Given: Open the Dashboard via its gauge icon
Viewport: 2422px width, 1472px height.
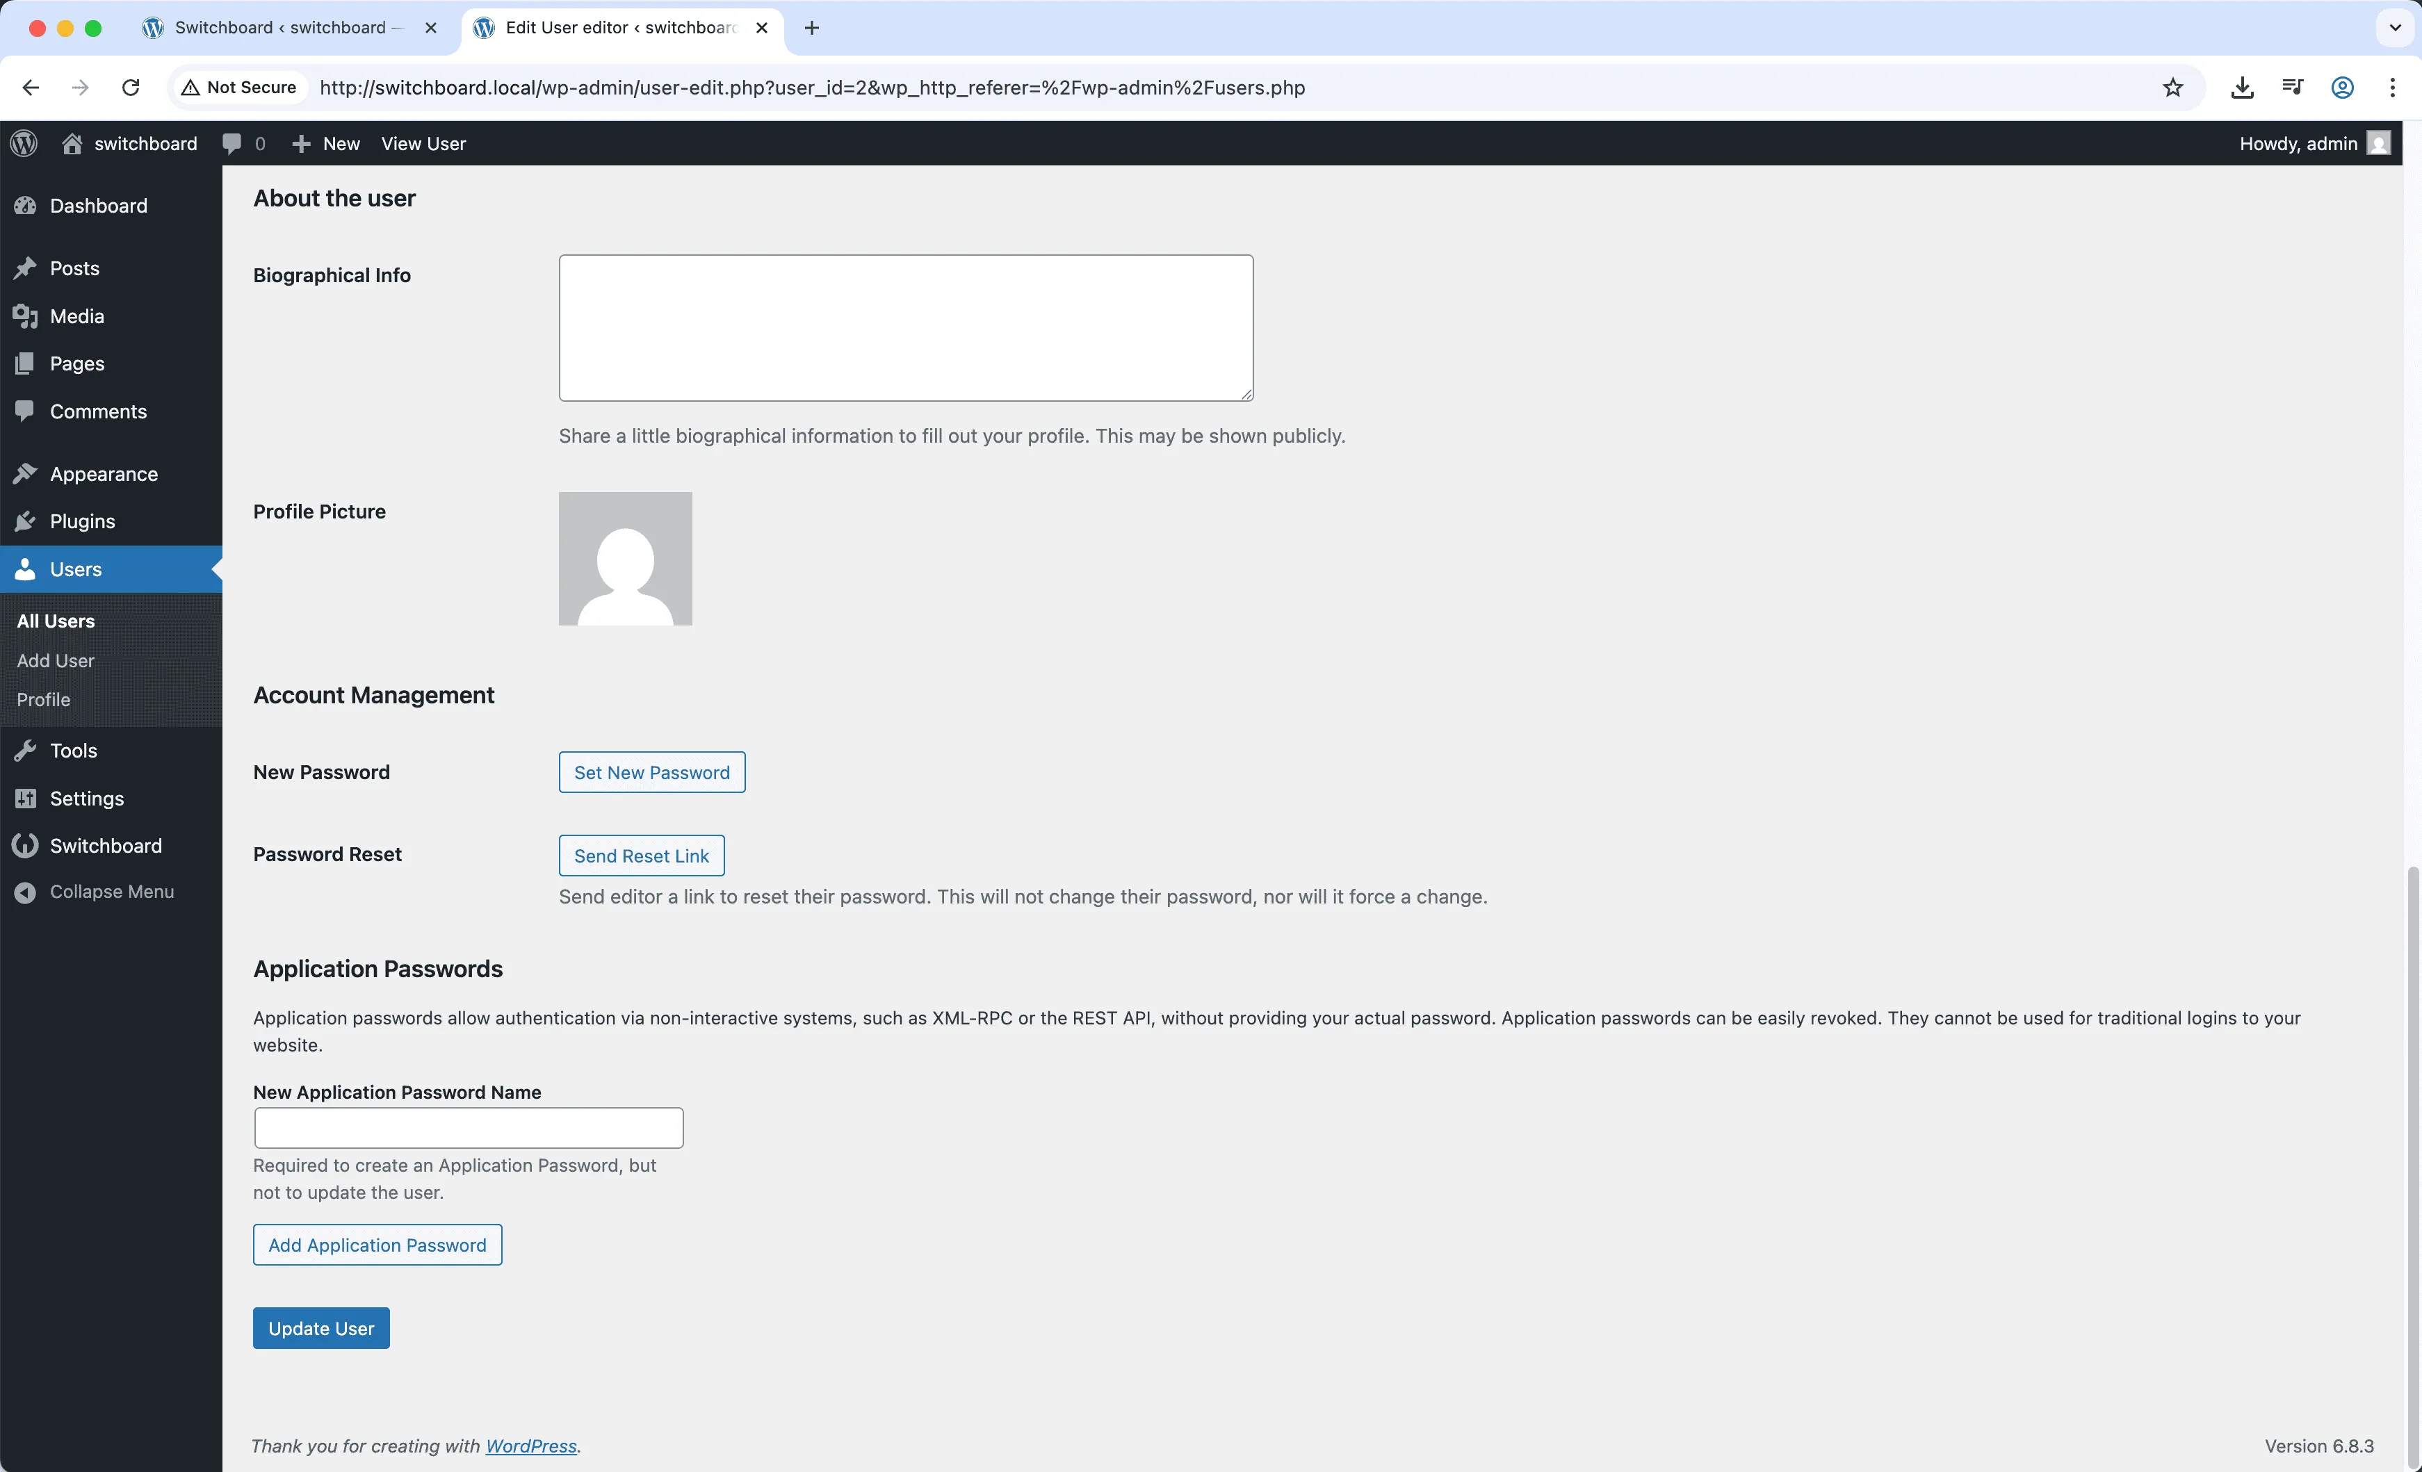Looking at the screenshot, I should click(26, 206).
